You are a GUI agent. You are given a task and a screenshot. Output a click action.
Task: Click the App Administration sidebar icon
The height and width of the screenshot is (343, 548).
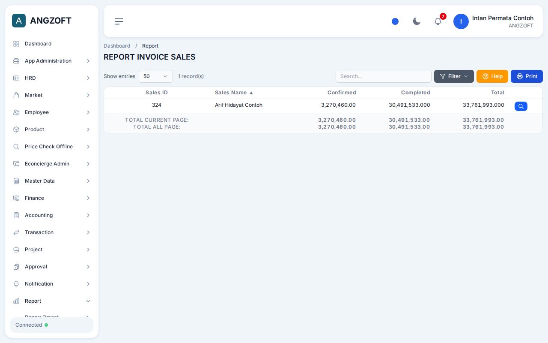16,61
